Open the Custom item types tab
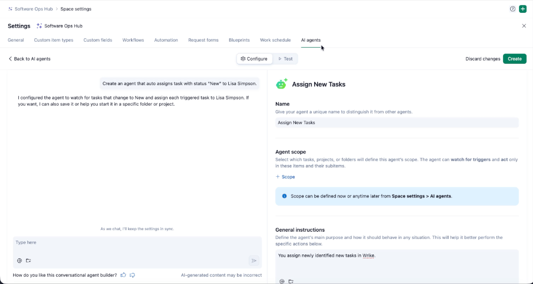 point(54,40)
